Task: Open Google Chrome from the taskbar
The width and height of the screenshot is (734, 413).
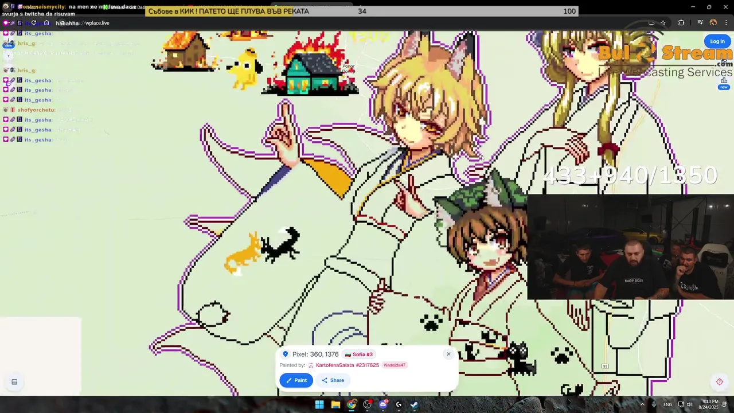Action: tap(352, 404)
